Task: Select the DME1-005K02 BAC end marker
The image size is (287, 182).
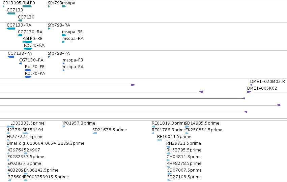Action: [249, 92]
